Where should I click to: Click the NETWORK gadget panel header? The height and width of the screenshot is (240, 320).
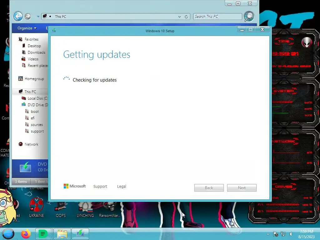[x=284, y=141]
